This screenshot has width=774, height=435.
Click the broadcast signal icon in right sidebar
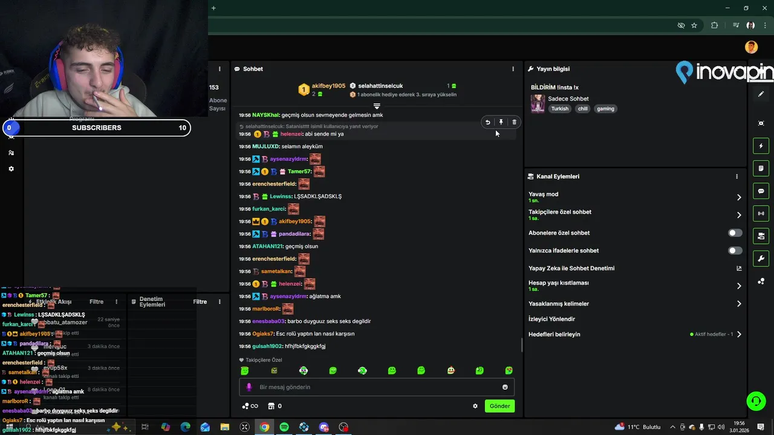(761, 213)
